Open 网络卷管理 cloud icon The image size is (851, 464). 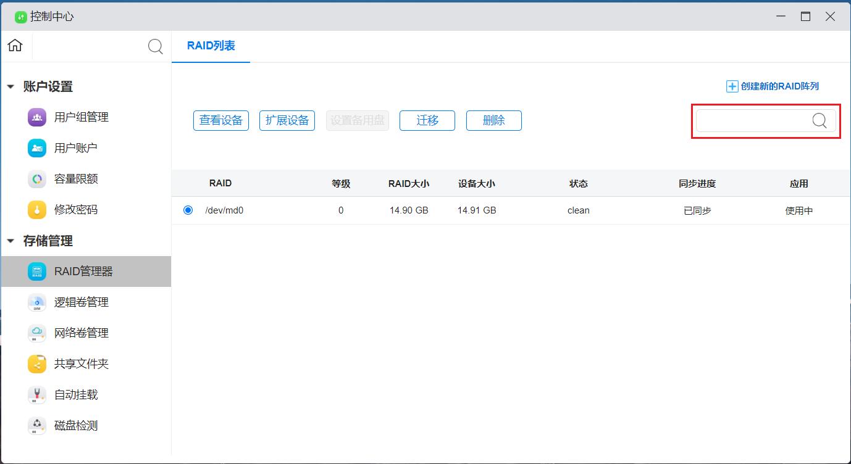(x=37, y=333)
